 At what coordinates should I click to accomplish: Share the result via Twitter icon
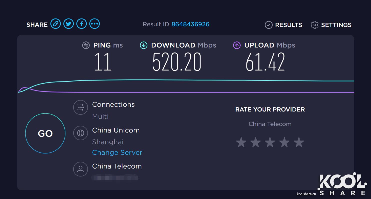(x=68, y=23)
